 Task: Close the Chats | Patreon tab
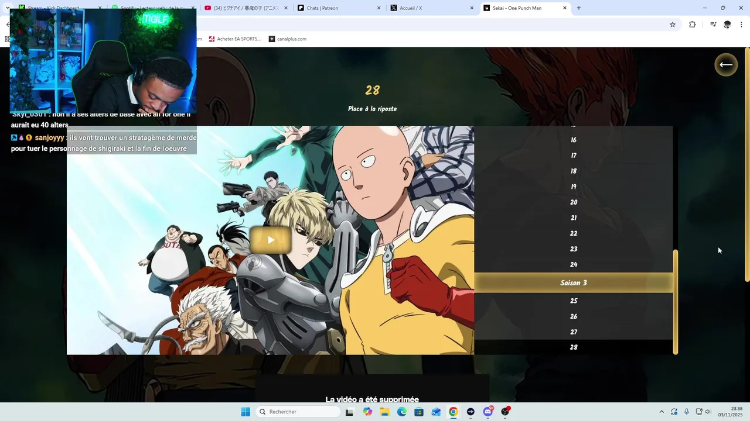[x=379, y=8]
